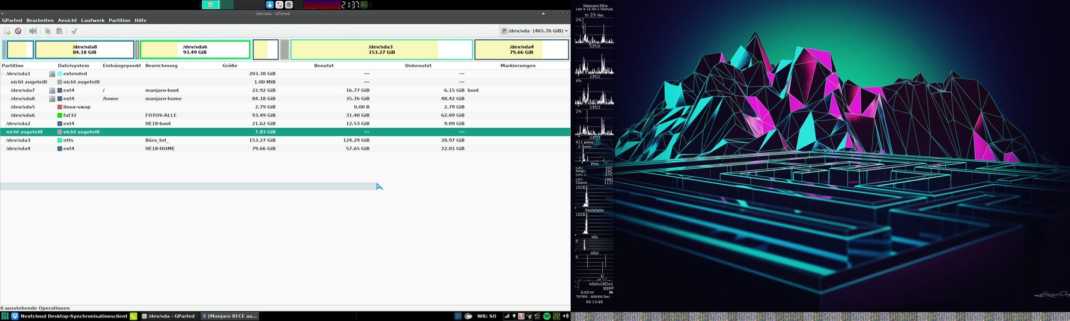
Task: Select the /dev/sda3 block in disk map
Action: tap(382, 49)
